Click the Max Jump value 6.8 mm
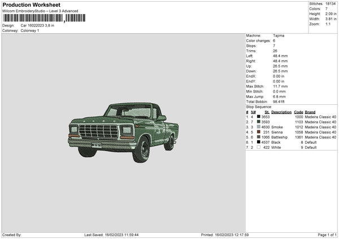 (279, 96)
